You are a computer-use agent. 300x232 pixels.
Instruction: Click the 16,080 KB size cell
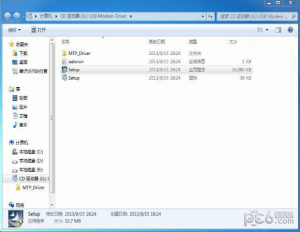[241, 70]
